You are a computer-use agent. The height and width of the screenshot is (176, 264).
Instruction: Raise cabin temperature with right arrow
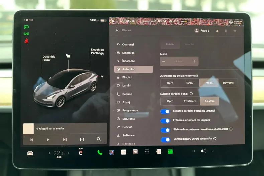69,153
